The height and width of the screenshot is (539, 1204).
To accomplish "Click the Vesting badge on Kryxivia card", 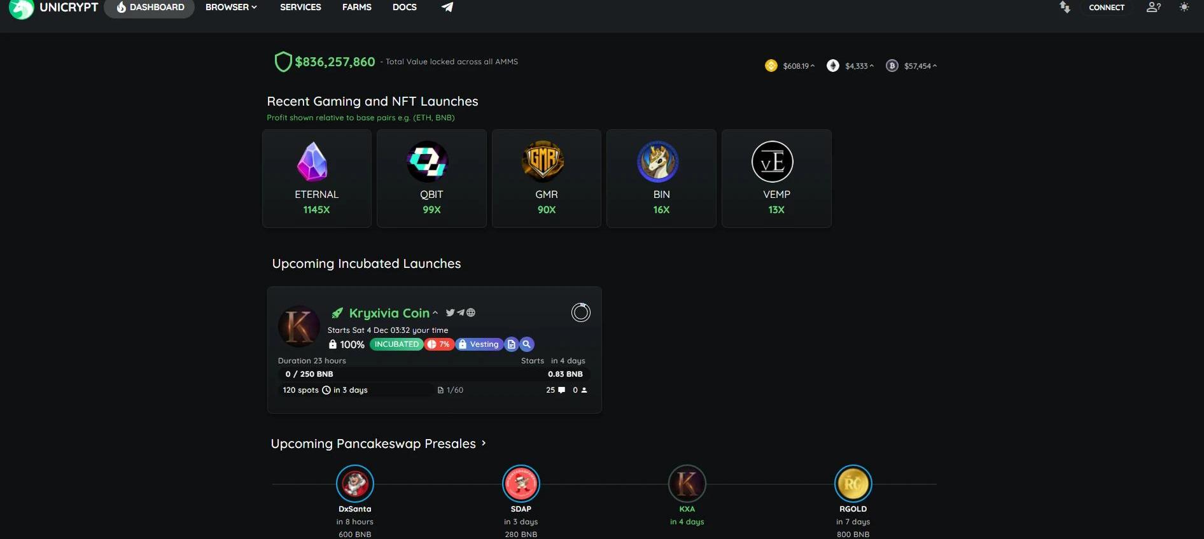I will 479,344.
